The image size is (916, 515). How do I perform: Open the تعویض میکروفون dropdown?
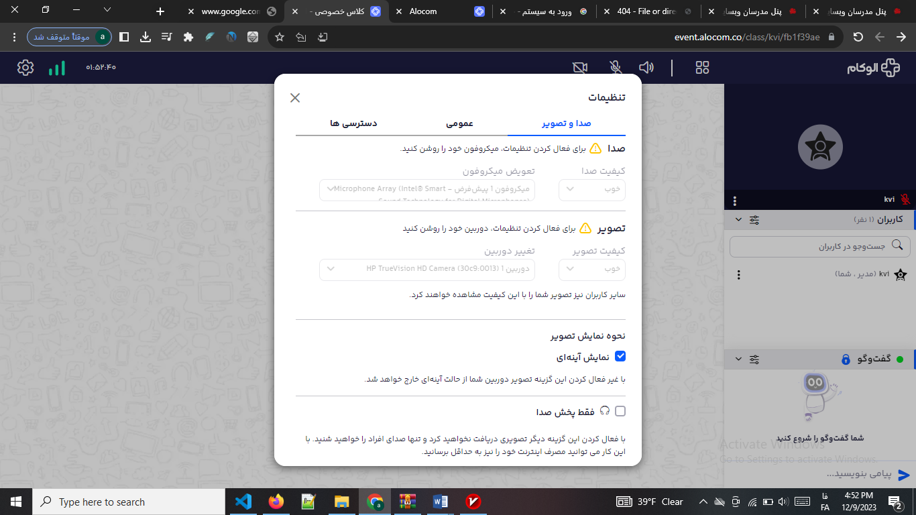pyautogui.click(x=427, y=190)
